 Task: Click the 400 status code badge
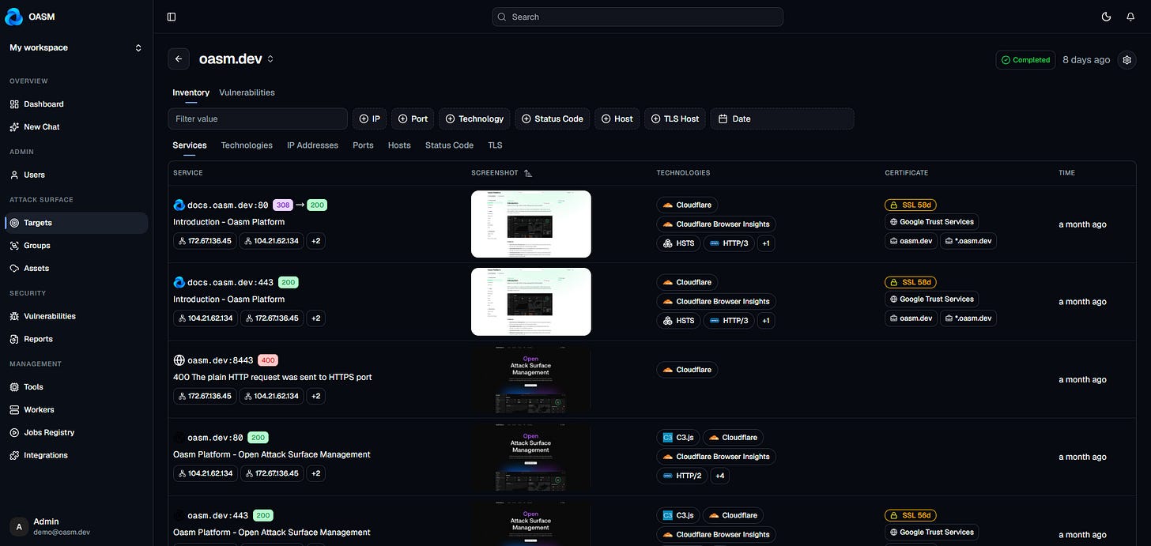[x=268, y=360]
